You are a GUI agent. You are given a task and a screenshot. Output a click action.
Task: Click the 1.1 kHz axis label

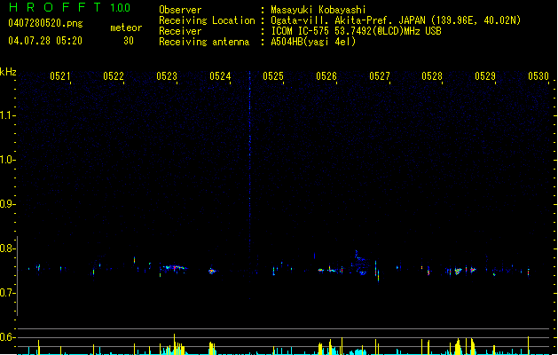point(7,115)
